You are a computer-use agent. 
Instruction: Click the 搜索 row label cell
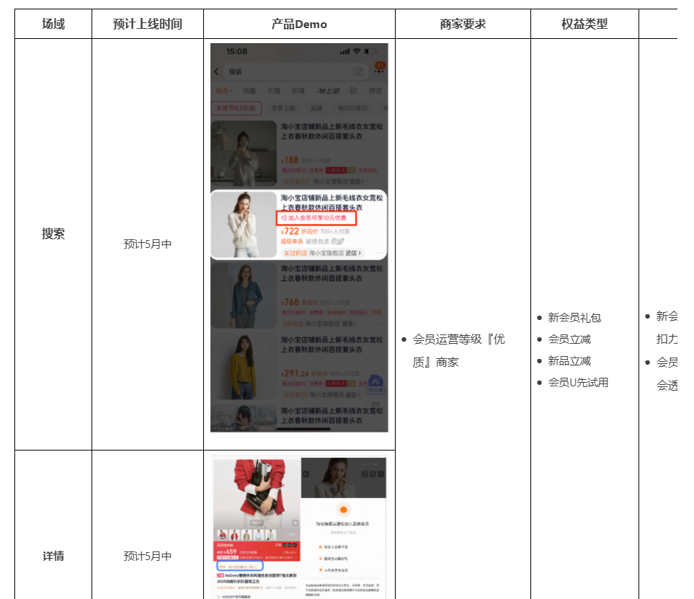(53, 234)
